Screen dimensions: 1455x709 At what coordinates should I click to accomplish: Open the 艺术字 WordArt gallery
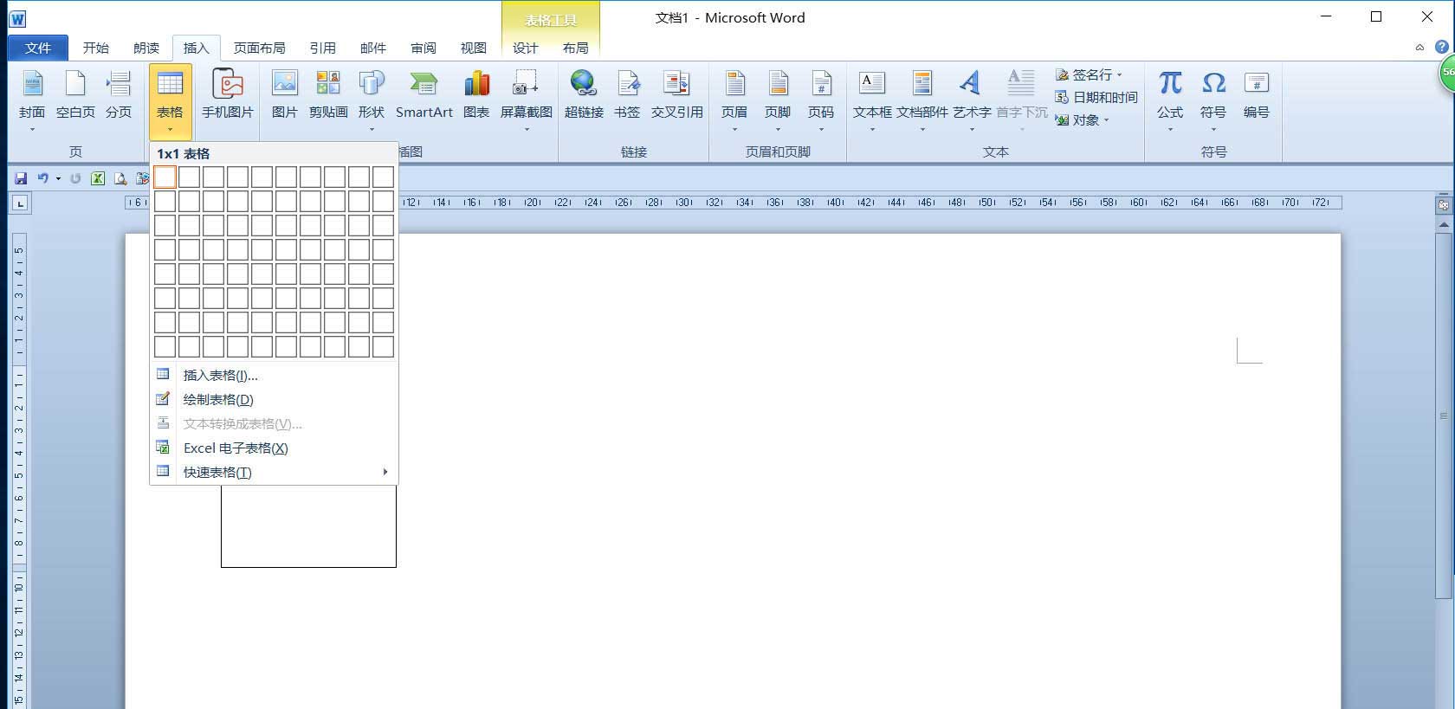coord(972,100)
